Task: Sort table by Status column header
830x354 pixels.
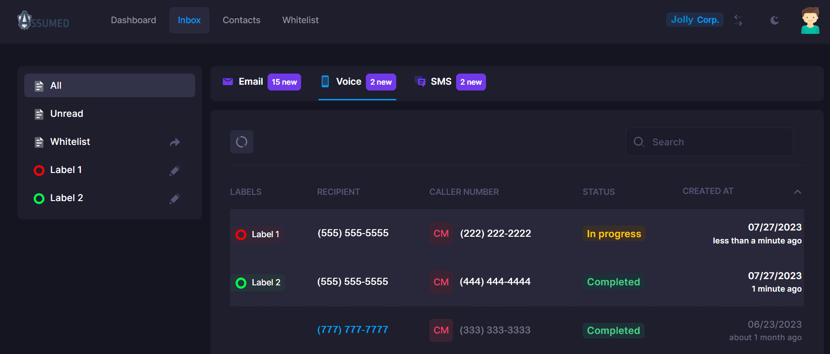Action: 599,192
